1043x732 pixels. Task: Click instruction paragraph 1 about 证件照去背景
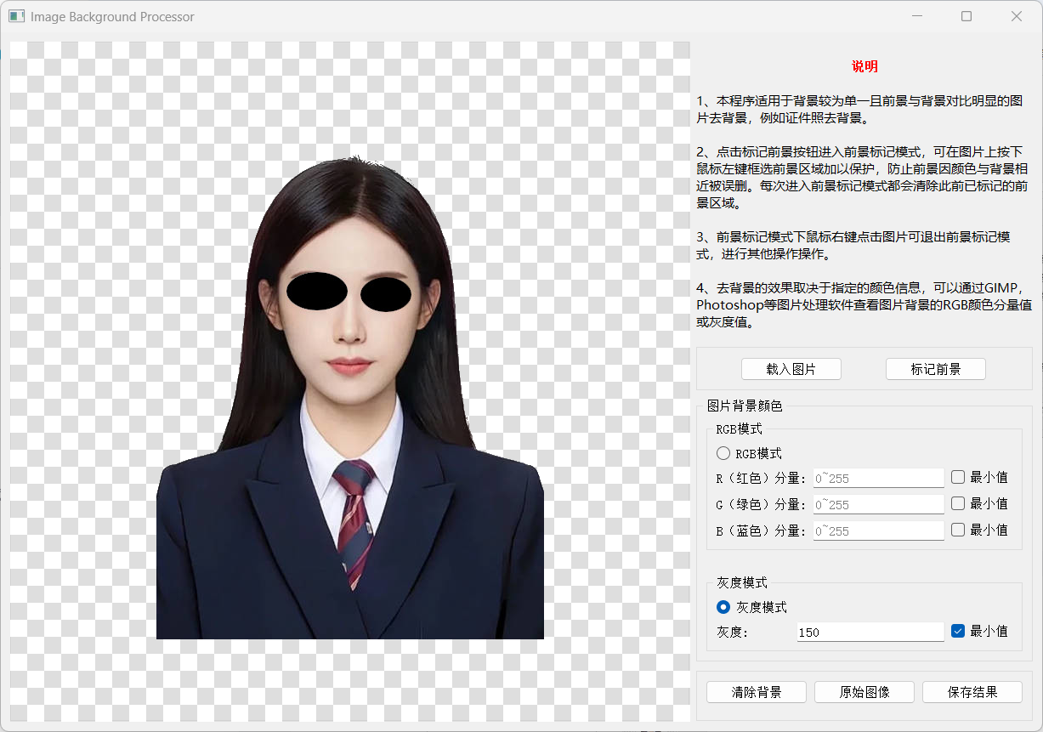860,109
